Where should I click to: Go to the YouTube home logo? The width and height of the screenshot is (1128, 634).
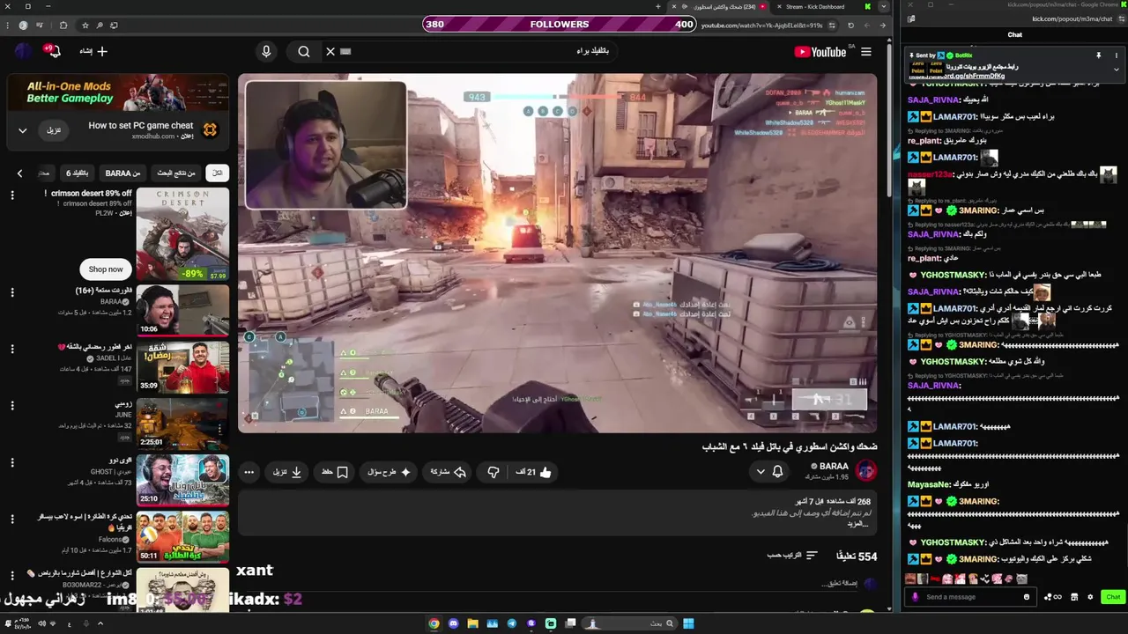click(x=820, y=52)
